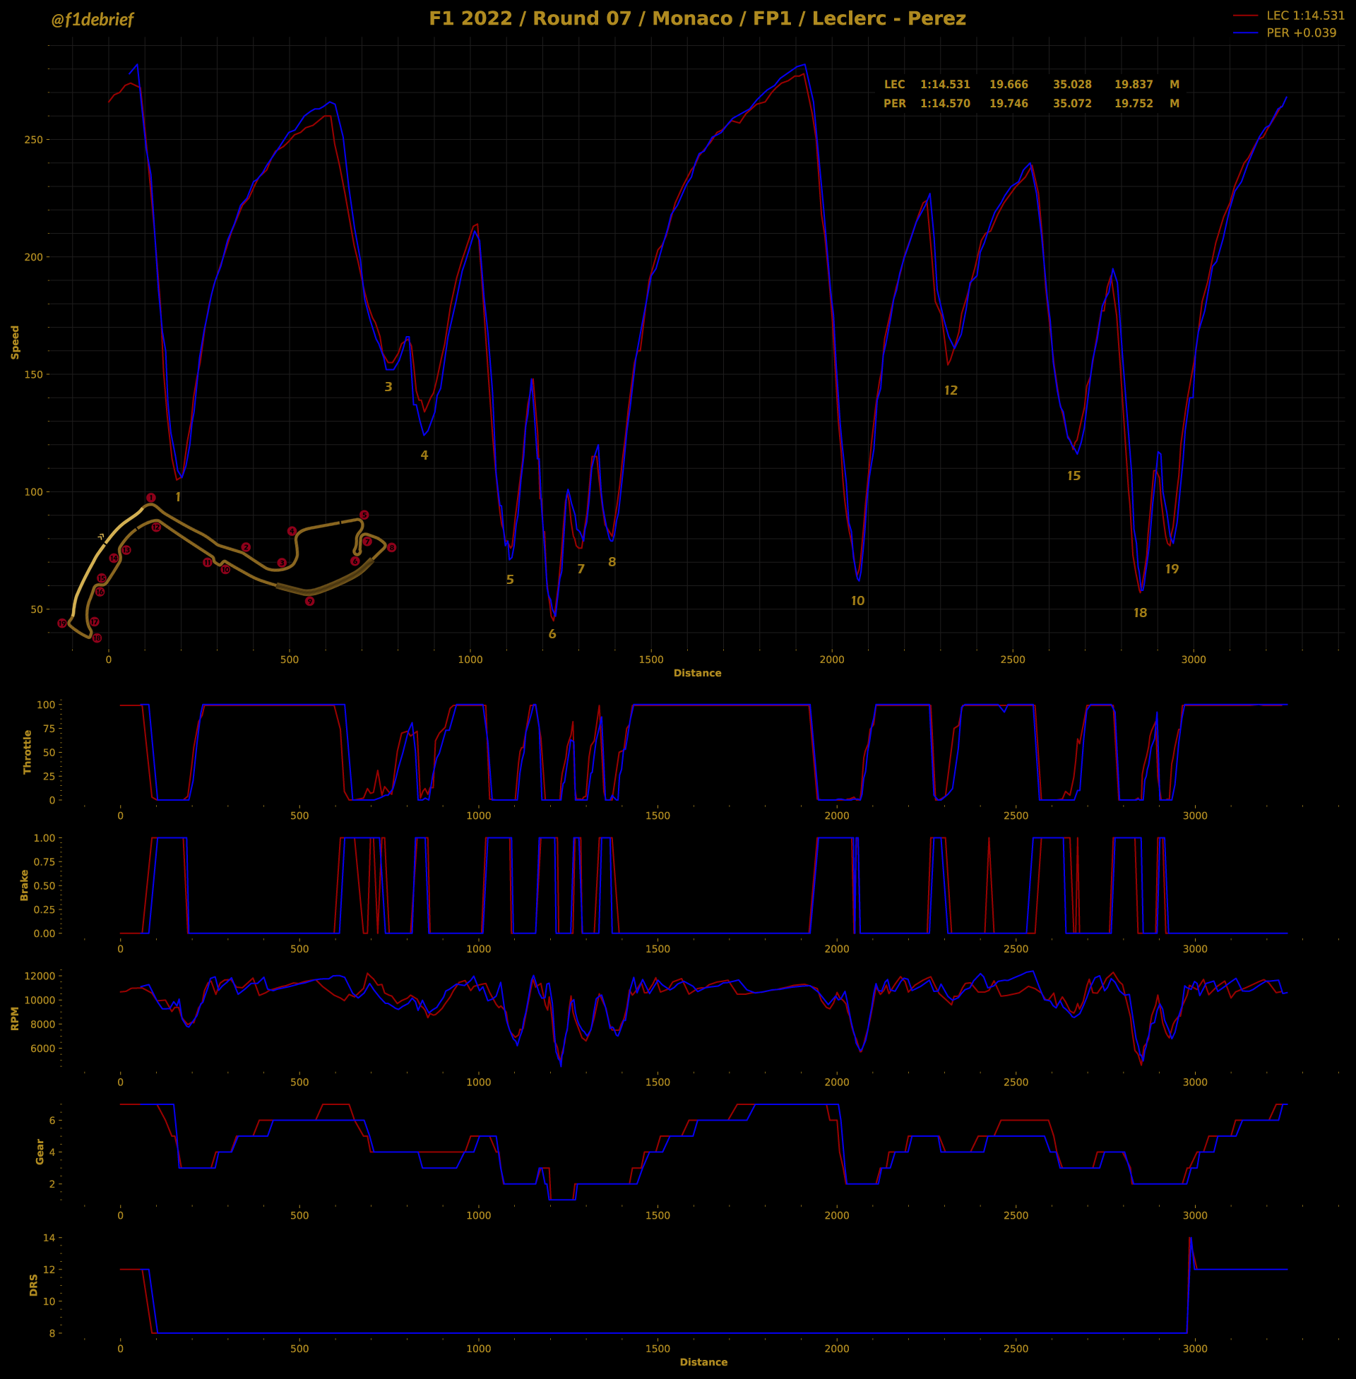Select legend entry 'LEC 1:14.531'

pyautogui.click(x=1305, y=15)
